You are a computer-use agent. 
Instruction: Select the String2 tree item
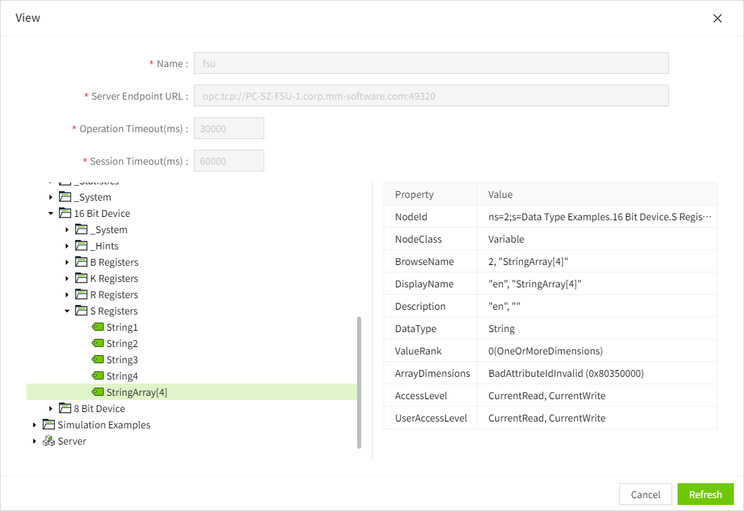tap(122, 344)
